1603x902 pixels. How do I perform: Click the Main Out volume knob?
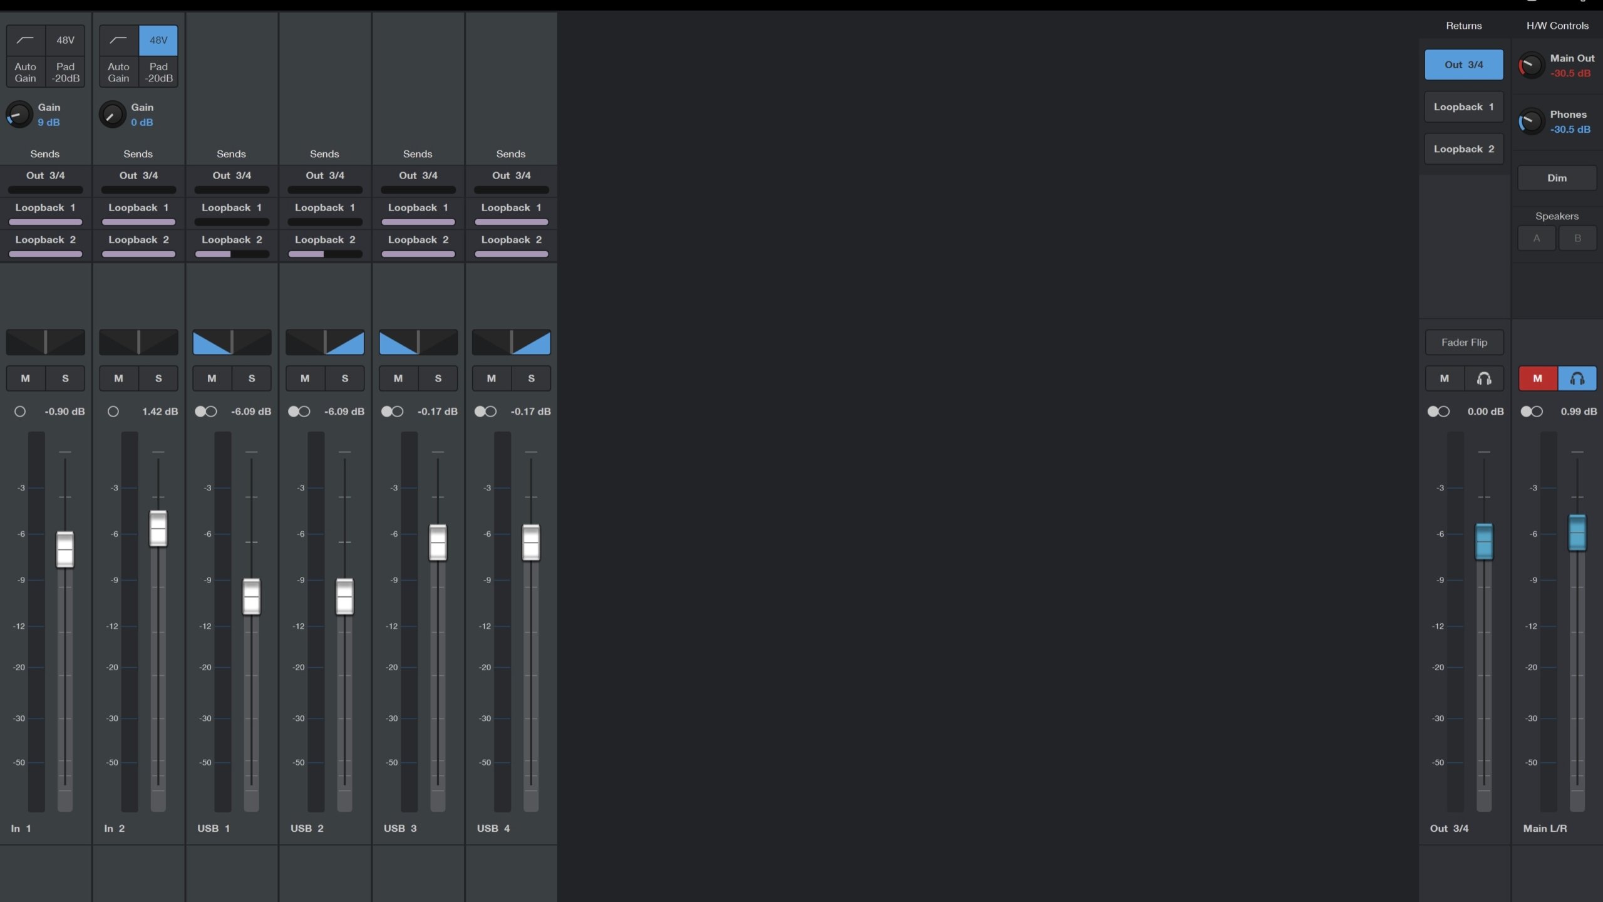coord(1531,65)
